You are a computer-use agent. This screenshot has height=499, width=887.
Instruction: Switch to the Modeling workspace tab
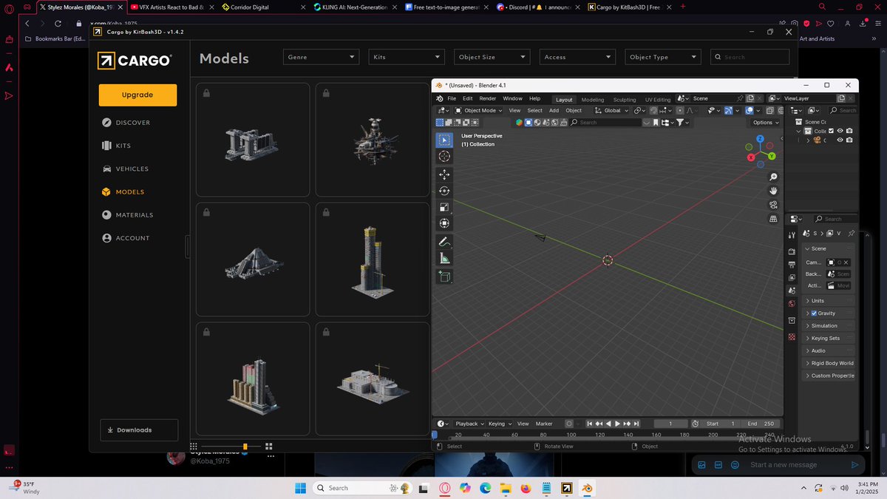pyautogui.click(x=593, y=99)
